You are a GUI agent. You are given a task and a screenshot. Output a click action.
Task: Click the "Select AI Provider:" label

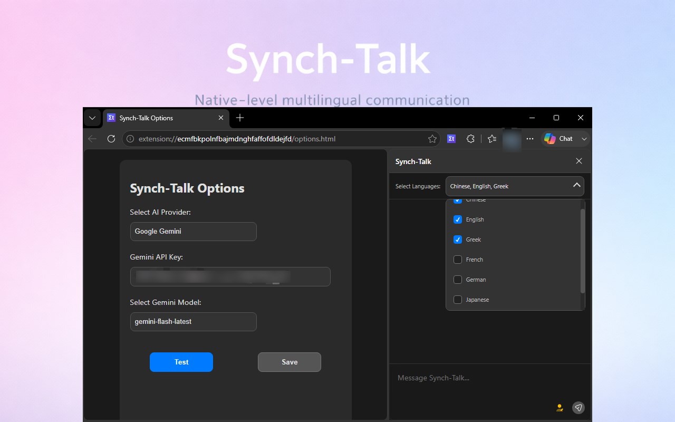160,212
